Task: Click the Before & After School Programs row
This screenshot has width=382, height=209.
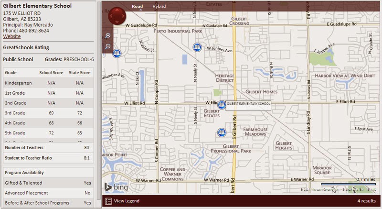Action: click(x=49, y=203)
